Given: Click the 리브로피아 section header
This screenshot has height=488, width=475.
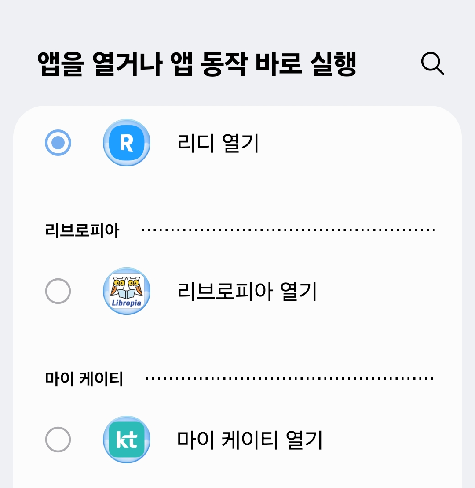Looking at the screenshot, I should [x=82, y=230].
